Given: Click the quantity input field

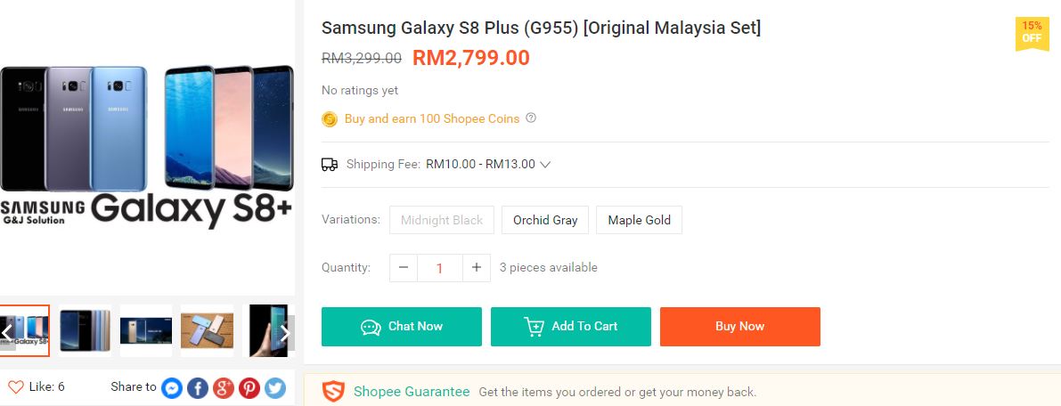Looking at the screenshot, I should pyautogui.click(x=440, y=267).
